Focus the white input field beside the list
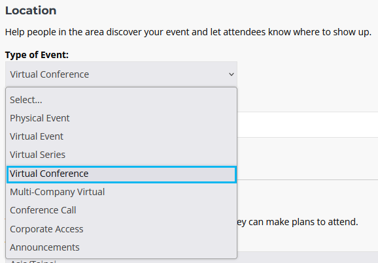Viewport: 378px width, 263px height. click(307, 125)
